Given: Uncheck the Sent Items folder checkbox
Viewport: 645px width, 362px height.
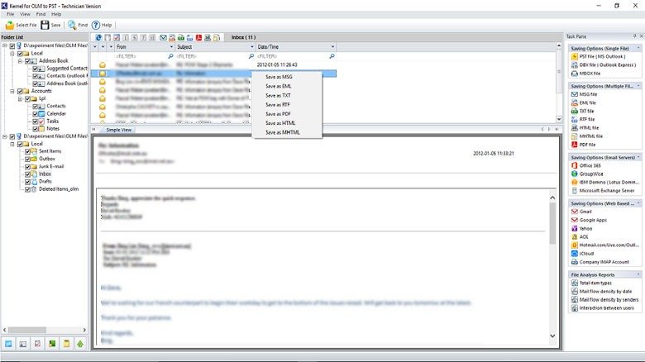Looking at the screenshot, I should pyautogui.click(x=27, y=151).
